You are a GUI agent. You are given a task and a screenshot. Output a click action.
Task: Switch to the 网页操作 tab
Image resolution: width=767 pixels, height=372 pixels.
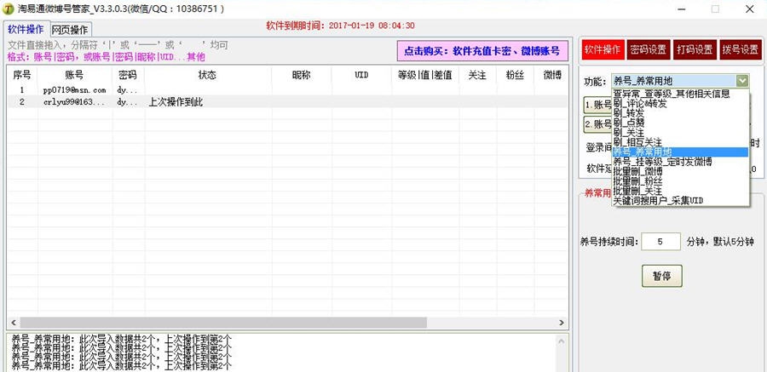70,29
